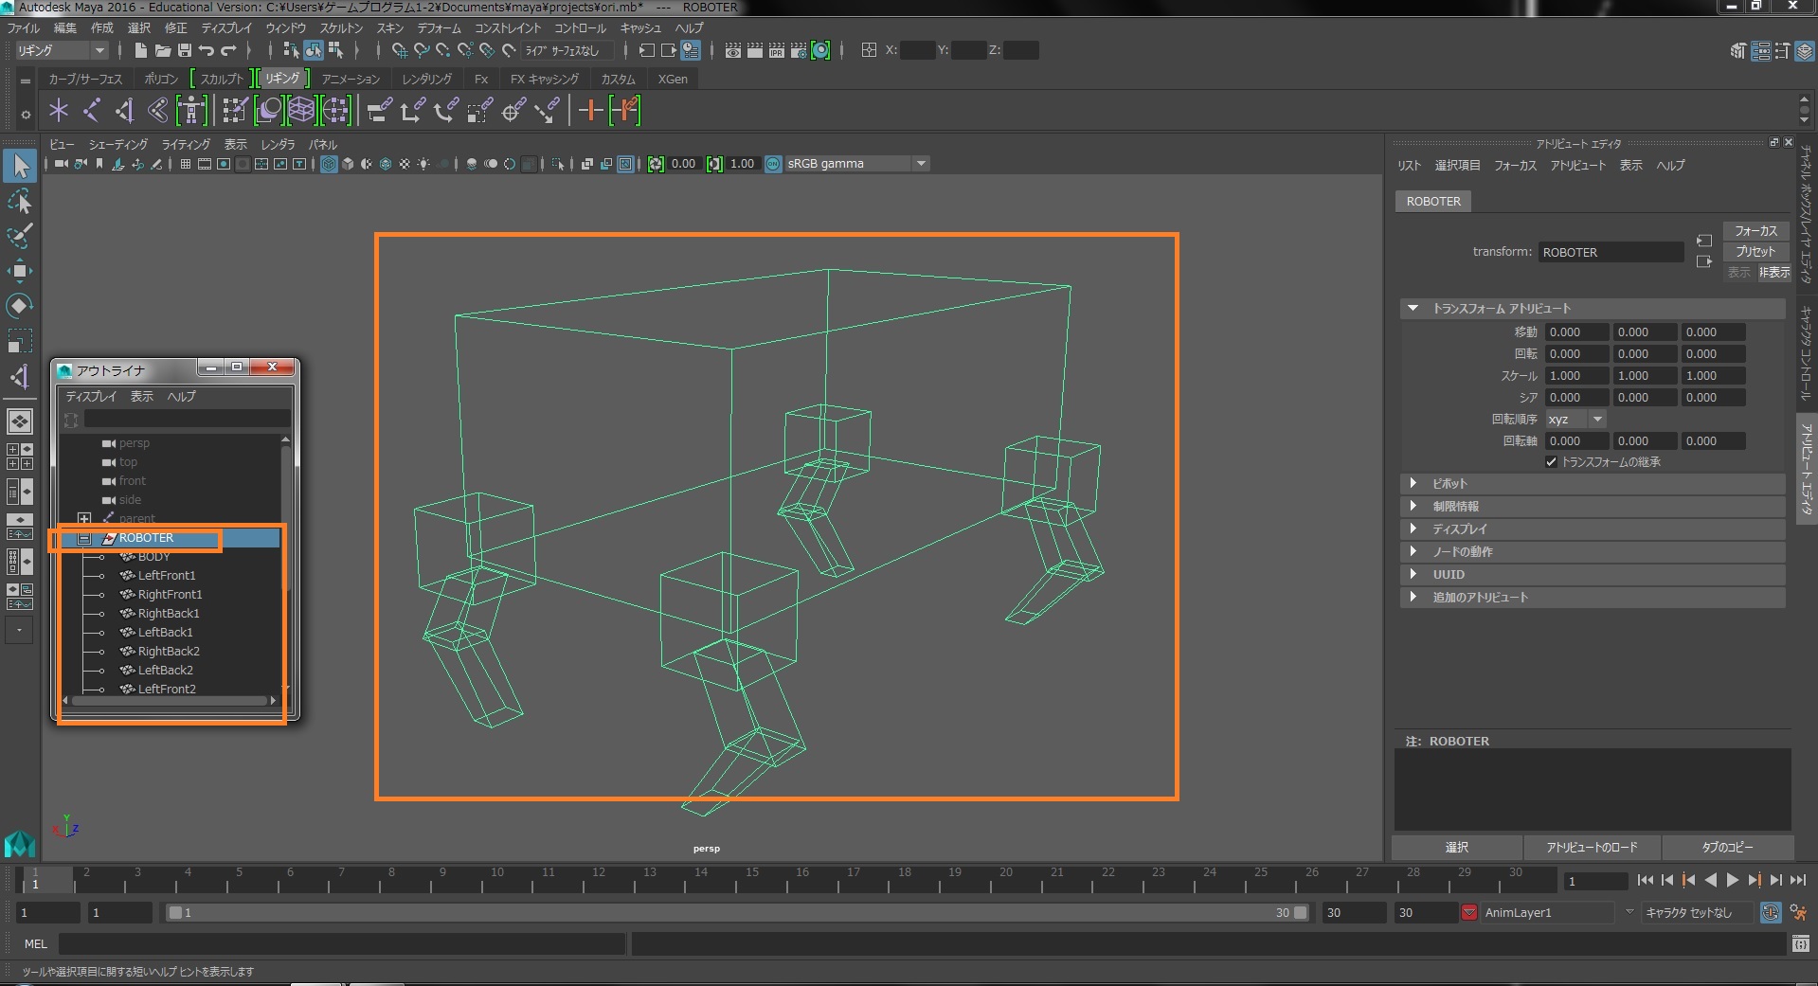Image resolution: width=1818 pixels, height=986 pixels.
Task: Open a scene with the folder icon
Action: coord(163,50)
